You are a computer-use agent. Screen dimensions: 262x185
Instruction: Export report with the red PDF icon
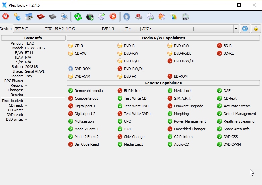[x=40, y=16]
